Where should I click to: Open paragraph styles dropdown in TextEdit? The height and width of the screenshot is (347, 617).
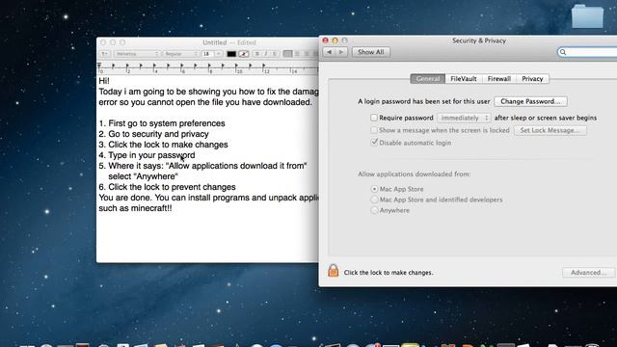[x=104, y=54]
